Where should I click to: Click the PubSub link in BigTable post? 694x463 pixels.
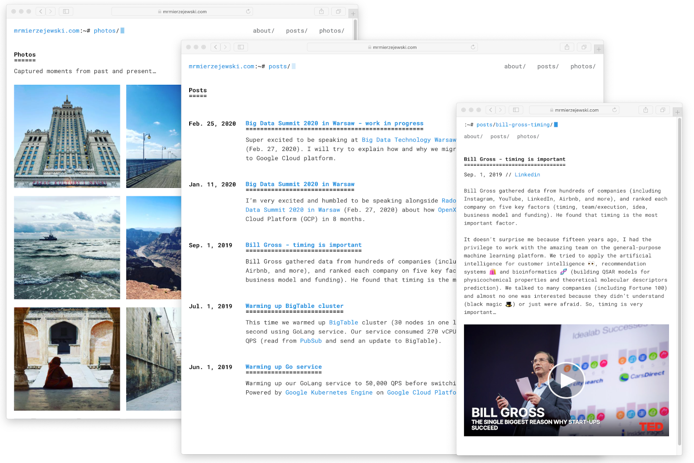pyautogui.click(x=310, y=341)
